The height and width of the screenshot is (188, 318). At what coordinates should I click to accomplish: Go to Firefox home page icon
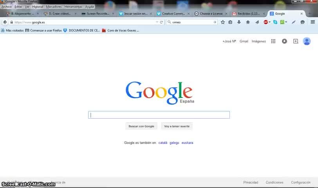[x=248, y=22]
